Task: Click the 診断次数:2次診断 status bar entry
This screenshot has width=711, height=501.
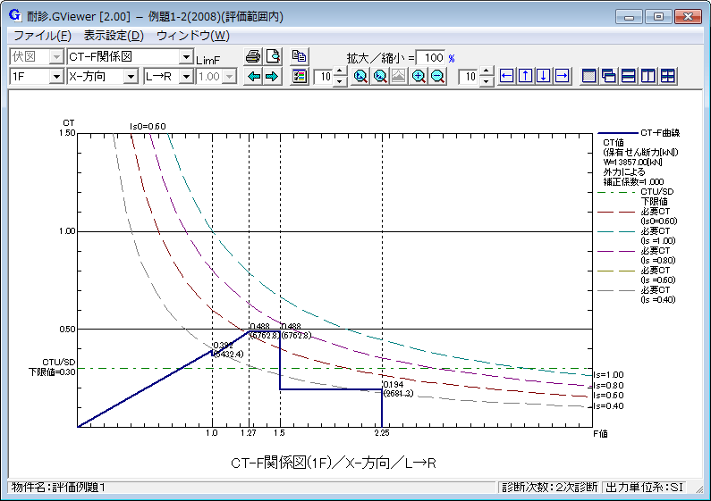Action: (x=550, y=488)
